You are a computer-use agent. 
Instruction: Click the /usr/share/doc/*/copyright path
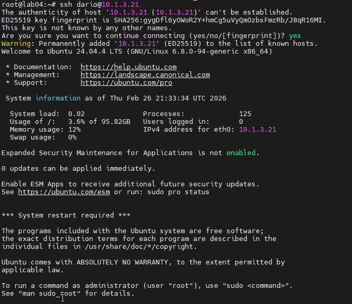(132, 247)
